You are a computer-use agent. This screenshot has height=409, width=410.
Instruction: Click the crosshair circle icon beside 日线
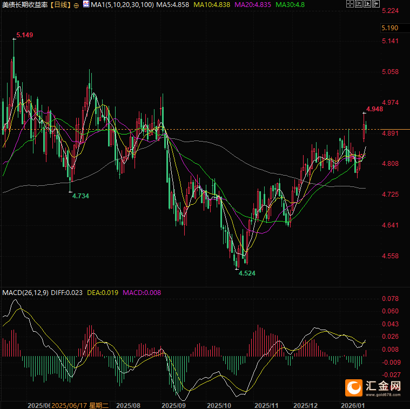[76, 5]
